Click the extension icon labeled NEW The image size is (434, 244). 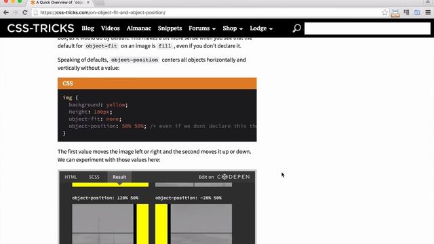point(395,13)
